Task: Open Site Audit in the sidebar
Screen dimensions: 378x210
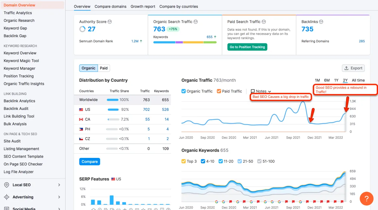Action: click(12, 141)
